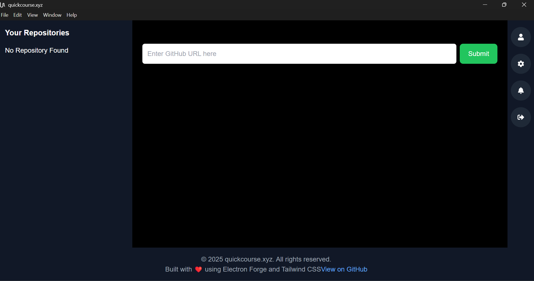Follow the View on GitHub link

[x=344, y=269]
